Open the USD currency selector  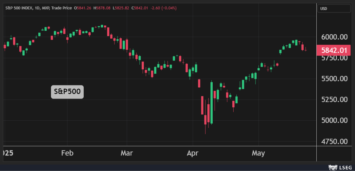point(334,9)
